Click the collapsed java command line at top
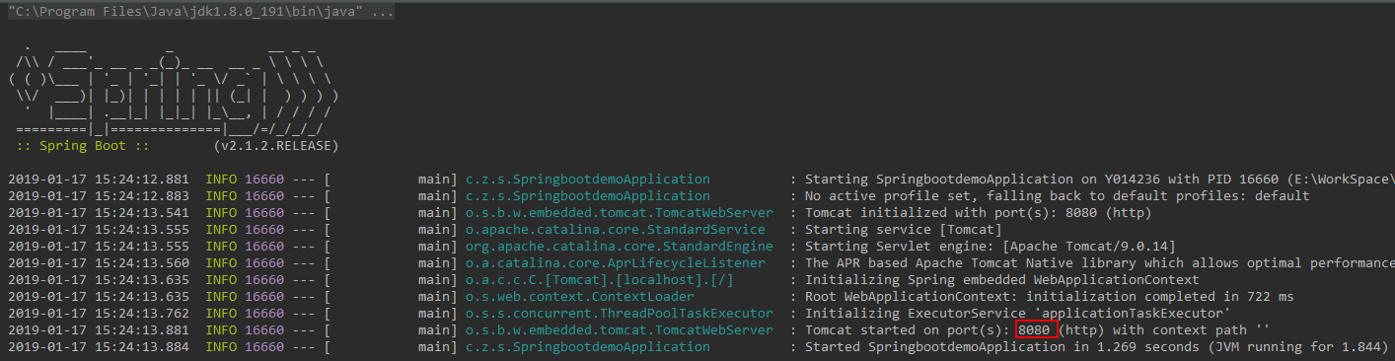This screenshot has width=1395, height=361. click(x=200, y=11)
